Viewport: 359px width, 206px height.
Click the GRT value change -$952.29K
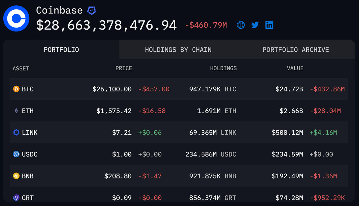[327, 198]
